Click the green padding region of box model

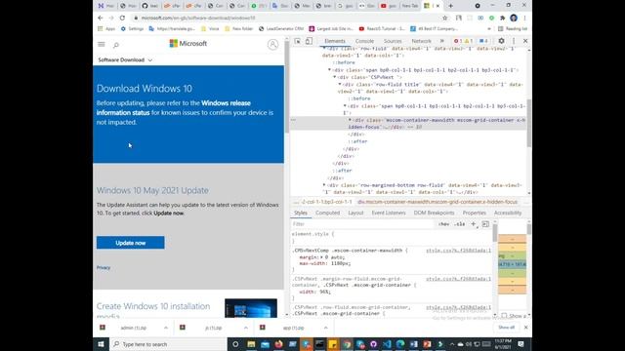(512, 255)
